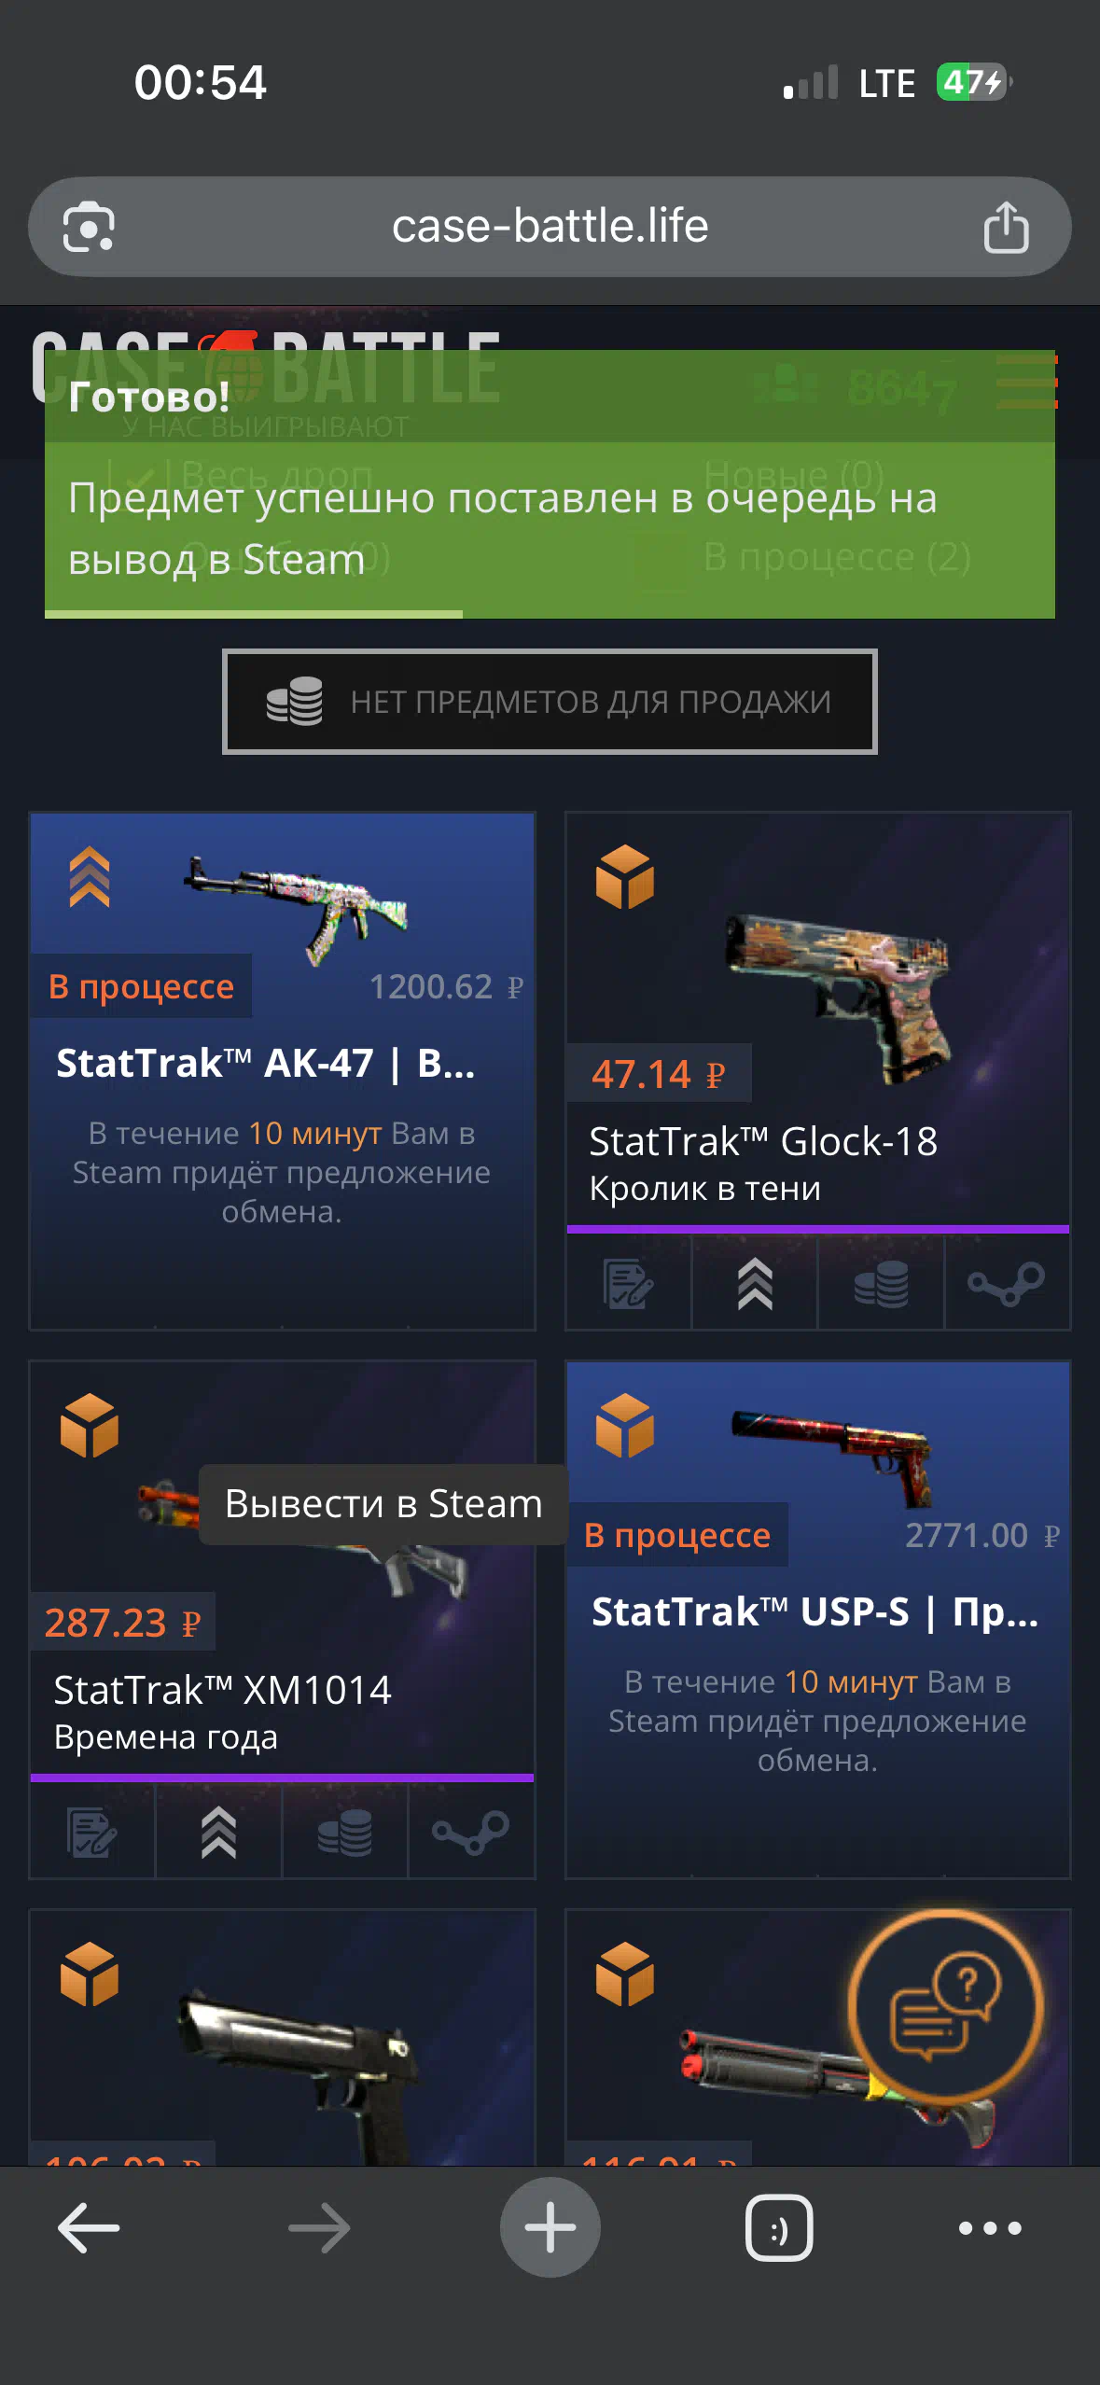Open the StatTrak AK-47 item card
Screen dimensions: 1100x2385
tap(282, 1070)
